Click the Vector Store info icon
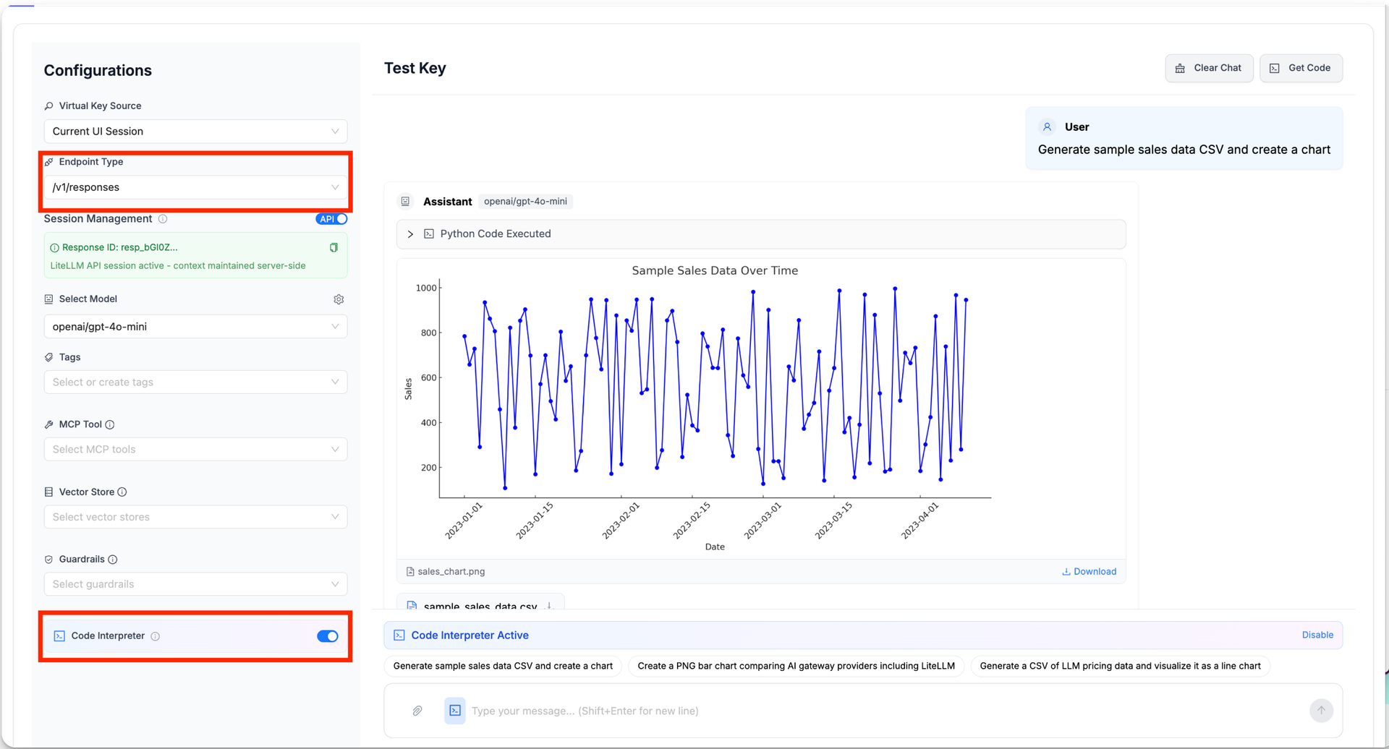The height and width of the screenshot is (749, 1389). (x=122, y=492)
